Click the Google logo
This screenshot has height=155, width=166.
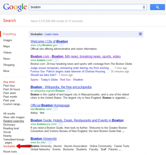coord(15,7)
